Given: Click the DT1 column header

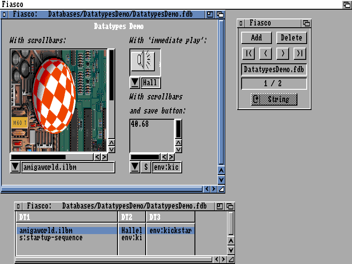Looking at the screenshot, I should (x=67, y=217).
